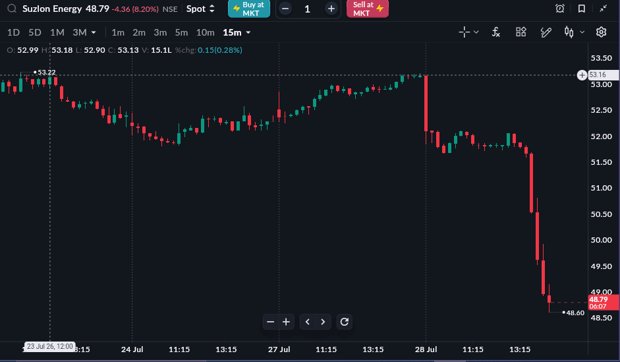Select the 5D range

pos(35,32)
